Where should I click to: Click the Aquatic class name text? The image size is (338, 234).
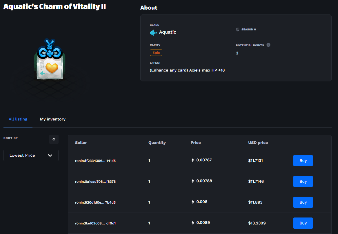(168, 32)
